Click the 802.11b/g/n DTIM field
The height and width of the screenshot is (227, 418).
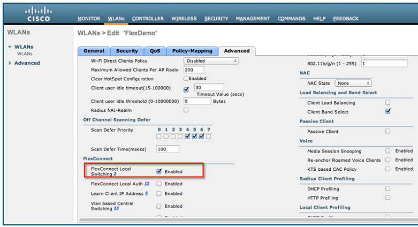pyautogui.click(x=384, y=64)
